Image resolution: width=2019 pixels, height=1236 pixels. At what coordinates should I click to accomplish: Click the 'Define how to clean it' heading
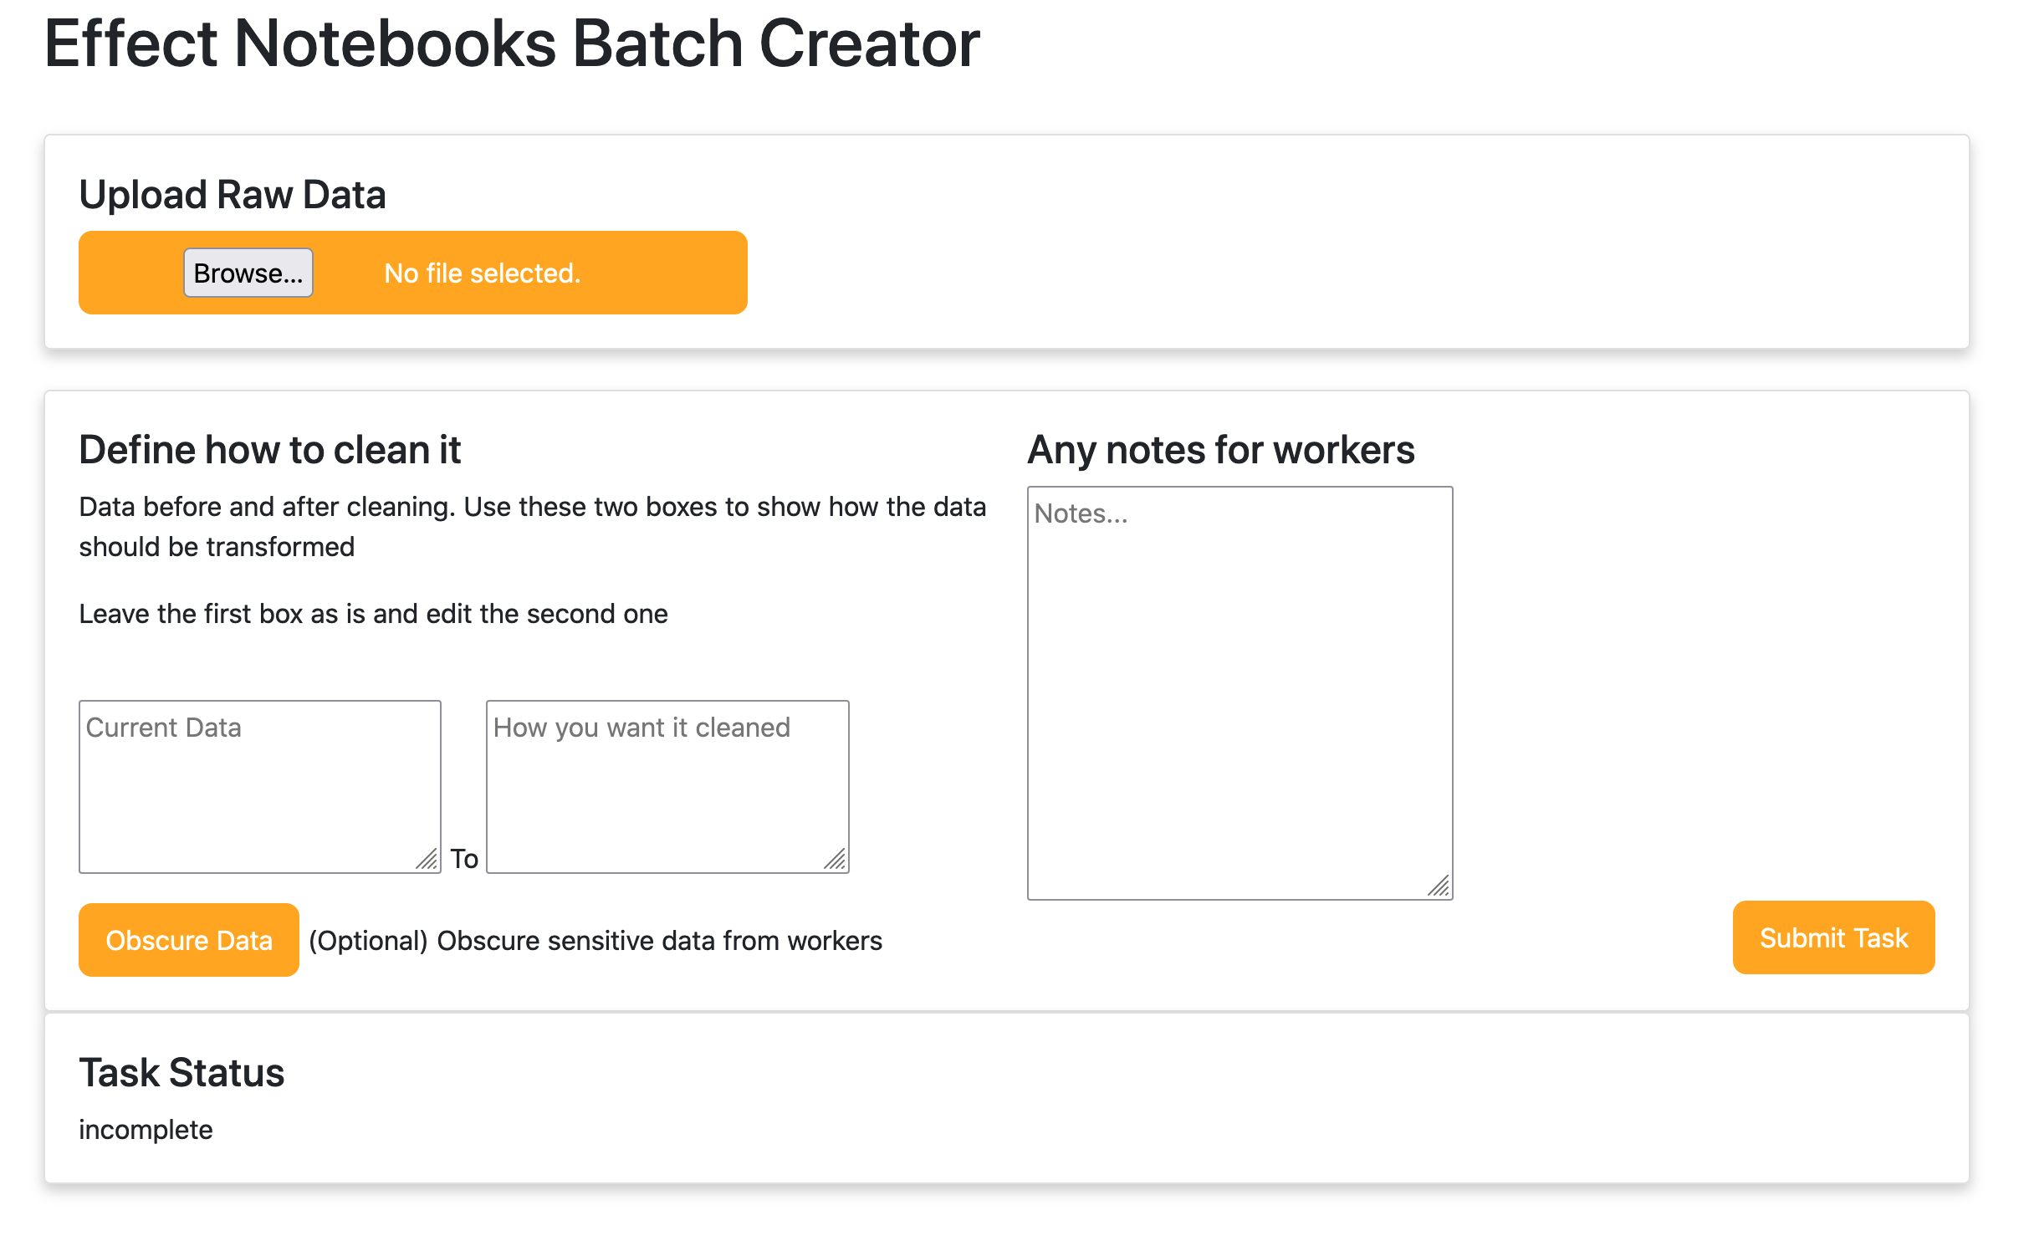pos(269,450)
